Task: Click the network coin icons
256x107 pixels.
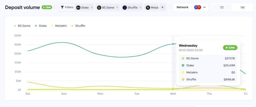Action: tap(197, 7)
